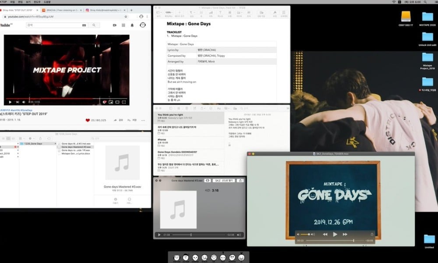Image resolution: width=438 pixels, height=263 pixels.
Task: Select the Mixtape Gone Days Lyrics.docx file
Action: click(76, 154)
